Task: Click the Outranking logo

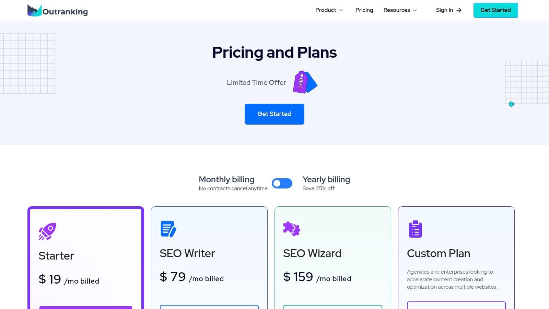Action: click(x=57, y=10)
